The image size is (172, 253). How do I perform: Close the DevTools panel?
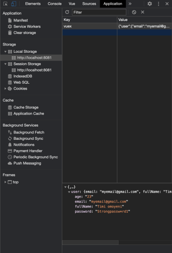(x=167, y=4)
